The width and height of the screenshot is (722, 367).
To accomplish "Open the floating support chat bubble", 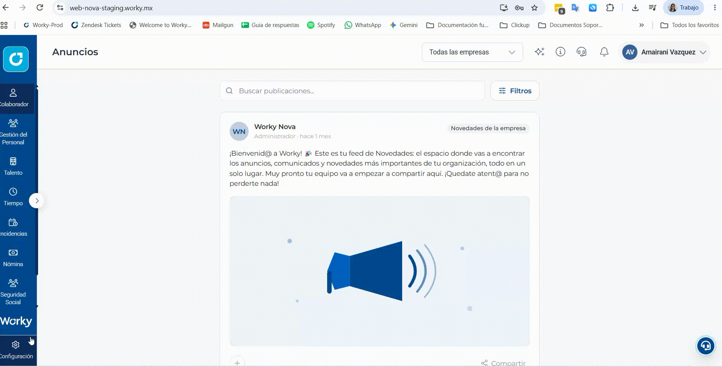I will coord(706,346).
